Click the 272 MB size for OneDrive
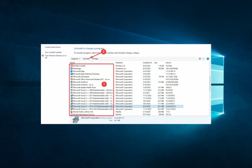The image size is (252, 168). pos(161,82)
